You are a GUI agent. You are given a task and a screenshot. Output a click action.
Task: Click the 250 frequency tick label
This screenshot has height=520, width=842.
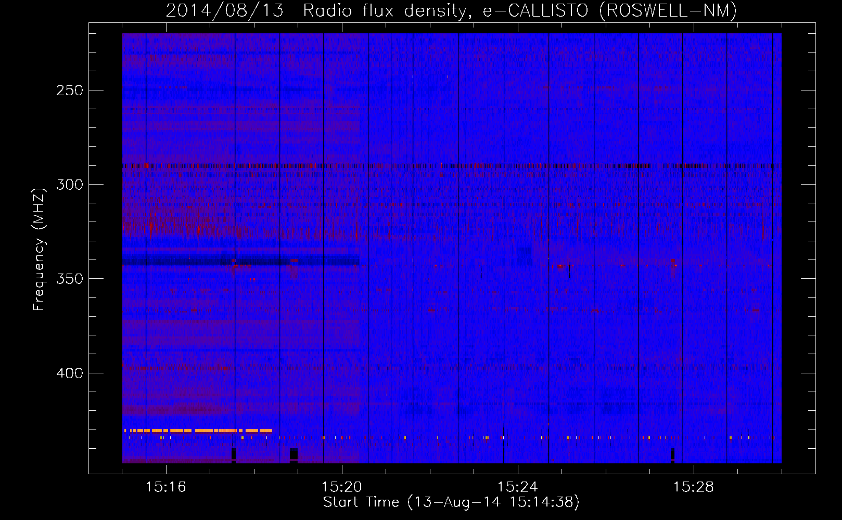coord(70,90)
